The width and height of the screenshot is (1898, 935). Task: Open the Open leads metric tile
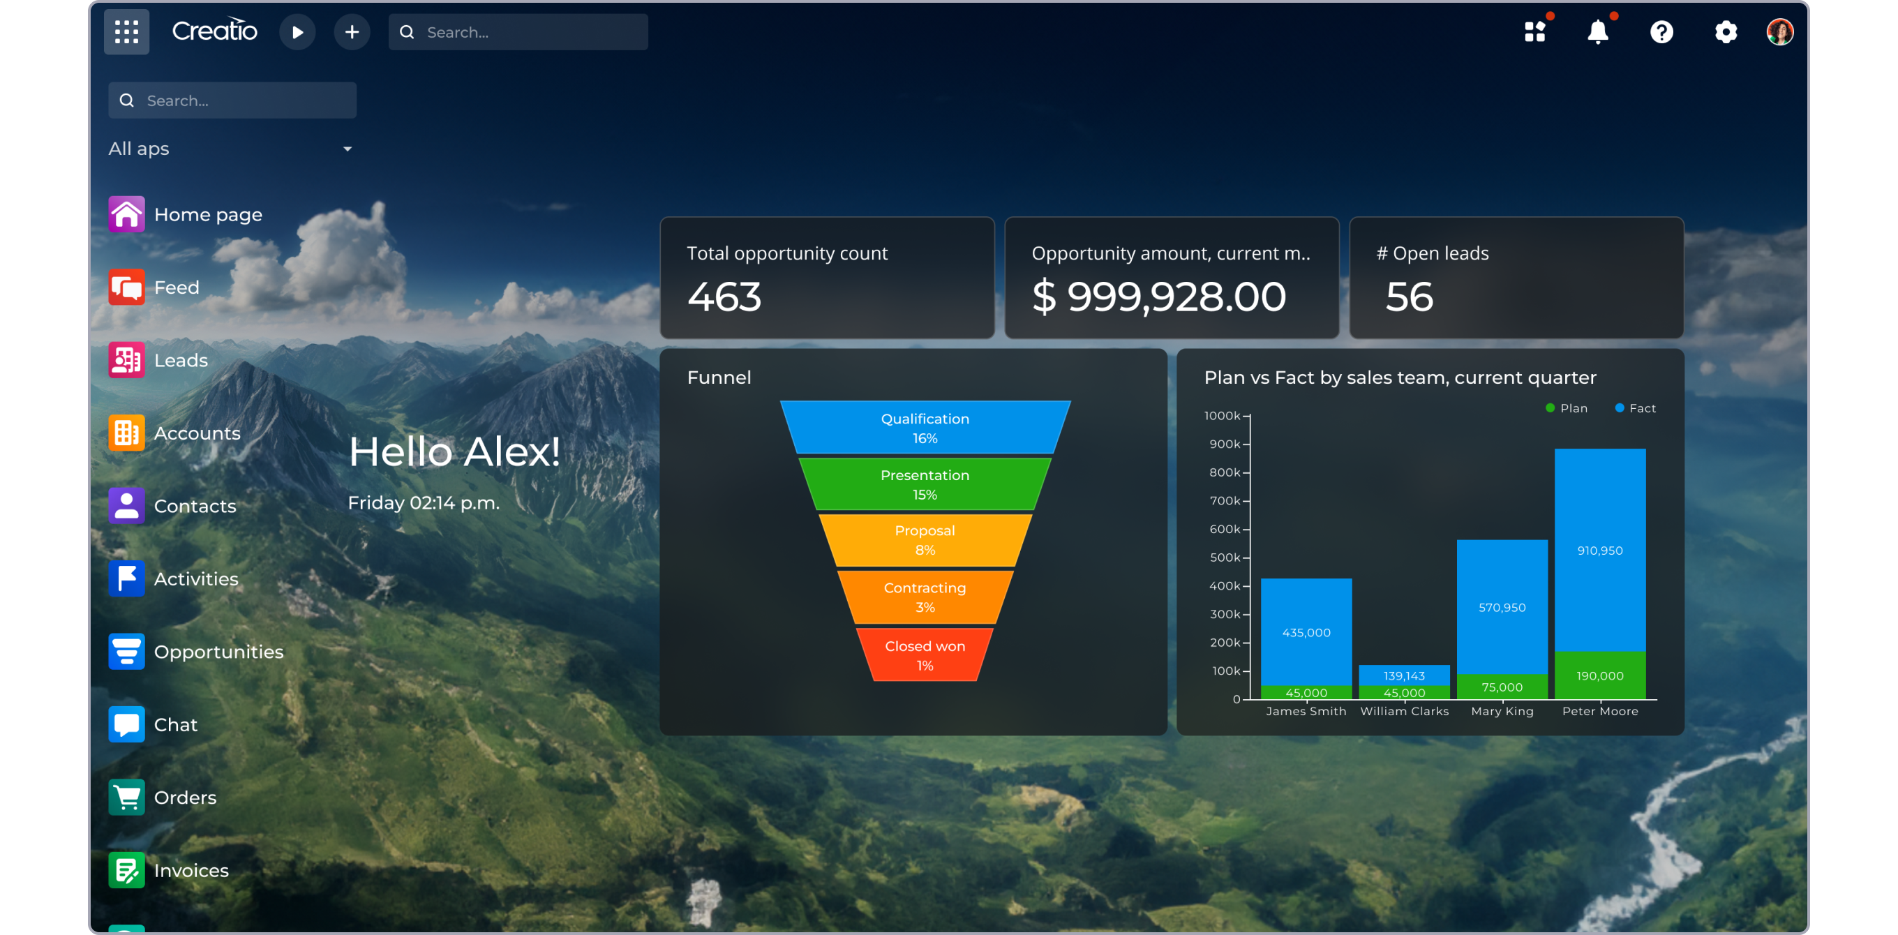(1515, 278)
